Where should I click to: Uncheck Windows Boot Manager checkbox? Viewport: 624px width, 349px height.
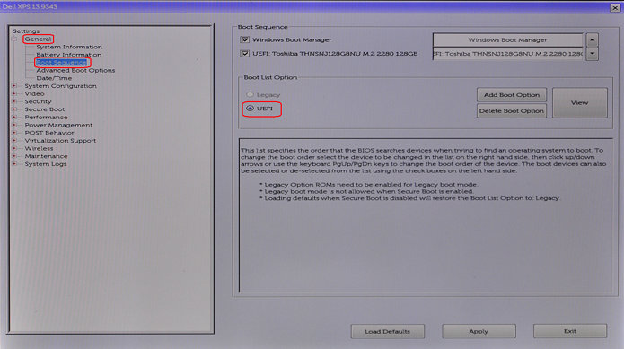245,39
